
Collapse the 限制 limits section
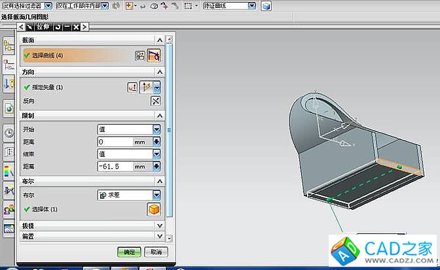[x=159, y=115]
